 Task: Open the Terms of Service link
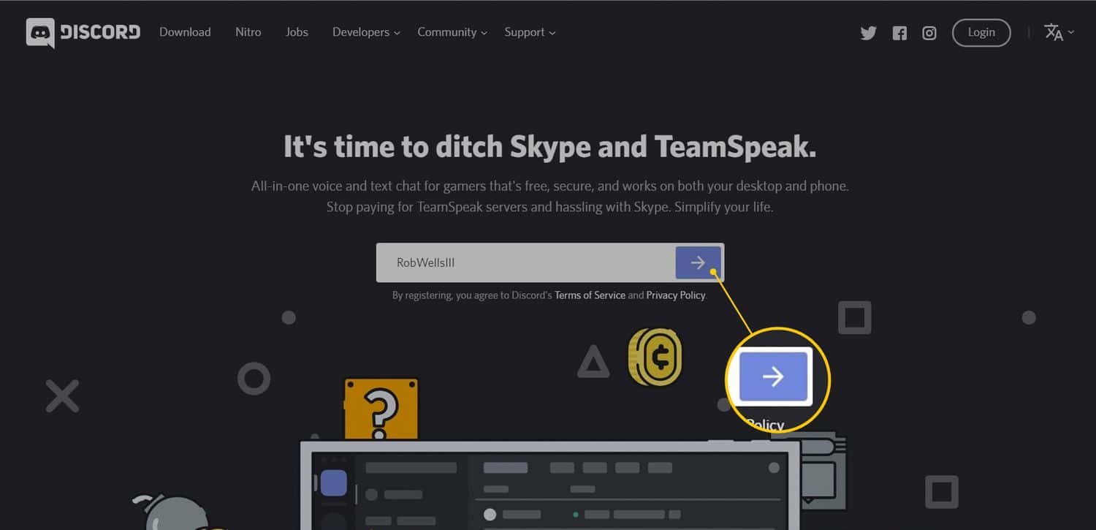coord(590,295)
